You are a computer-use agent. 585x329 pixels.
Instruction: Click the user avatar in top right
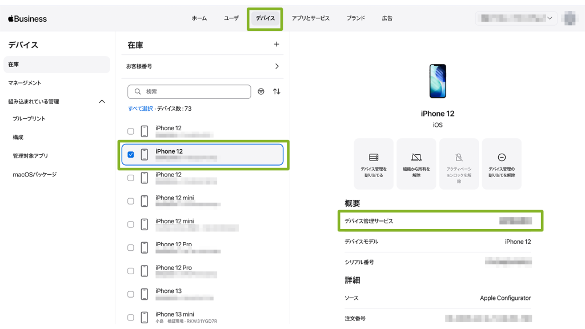[569, 18]
